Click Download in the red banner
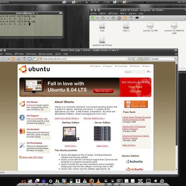Image resolution: width=186 pixels, height=186 pixels. pos(135,87)
